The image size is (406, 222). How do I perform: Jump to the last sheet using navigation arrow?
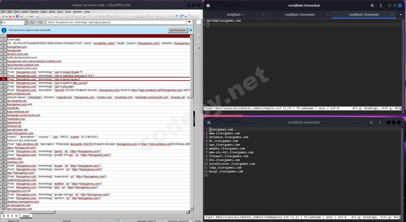(17, 216)
